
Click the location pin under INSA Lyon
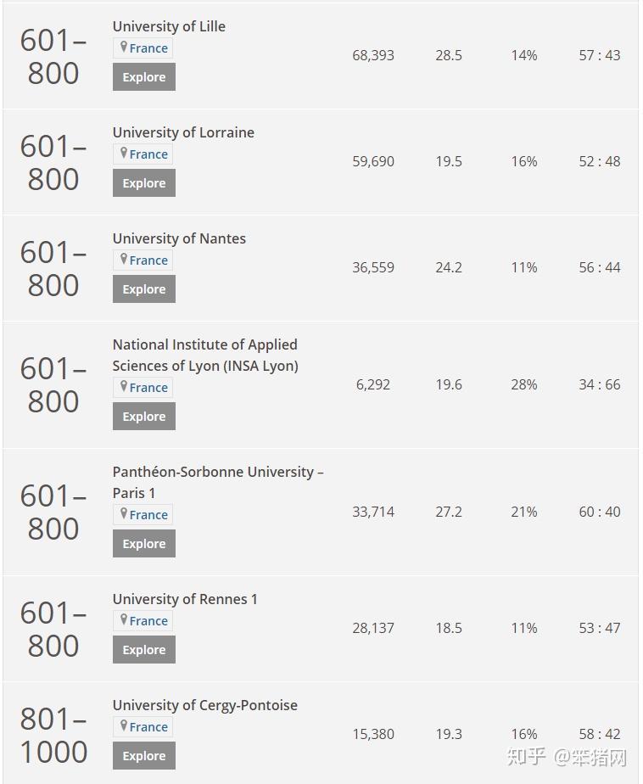pyautogui.click(x=124, y=387)
